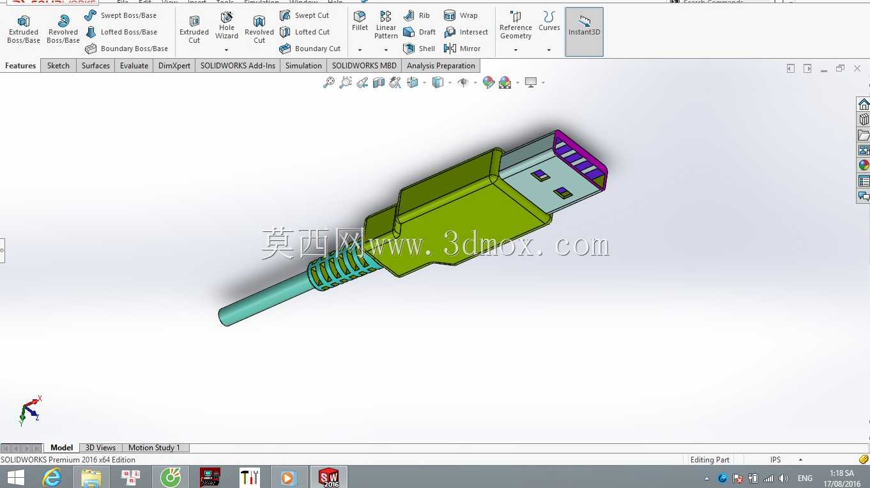Click the Apply Scene icon

click(x=505, y=82)
